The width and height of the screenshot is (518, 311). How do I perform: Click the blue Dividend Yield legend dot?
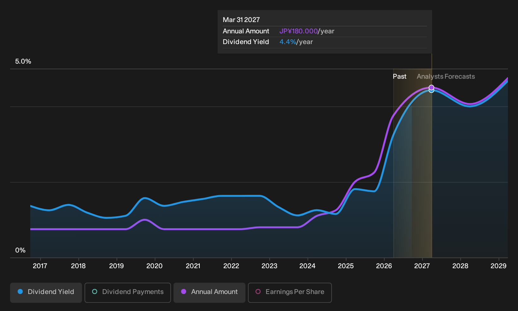20,291
